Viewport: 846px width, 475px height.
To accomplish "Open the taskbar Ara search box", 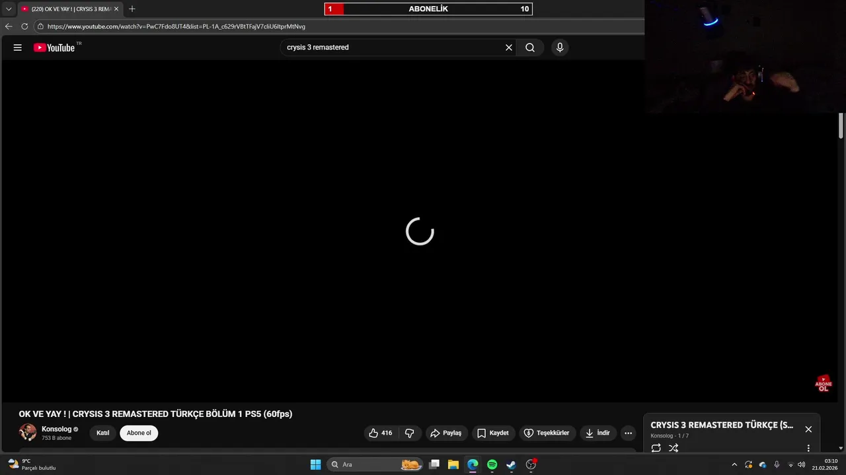I will [375, 464].
